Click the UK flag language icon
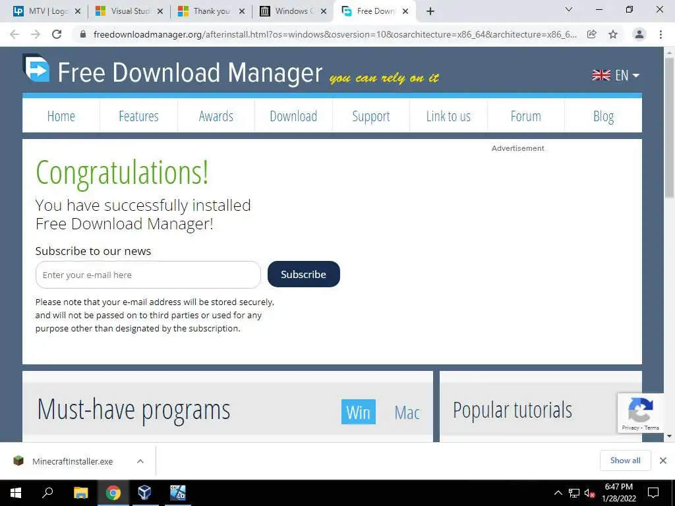This screenshot has height=506, width=675. tap(601, 75)
